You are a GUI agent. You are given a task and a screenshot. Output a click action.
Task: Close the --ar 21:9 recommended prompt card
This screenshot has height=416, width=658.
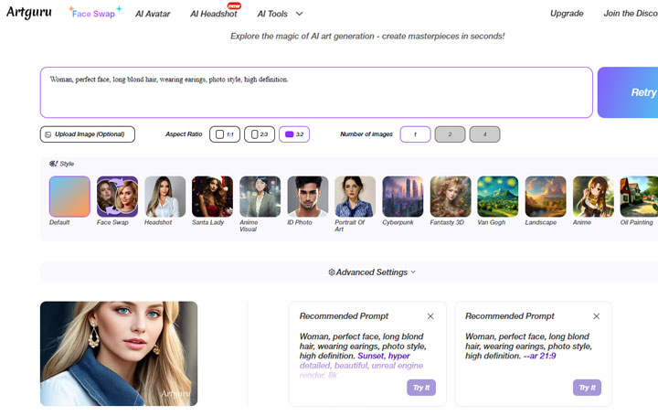pos(596,316)
